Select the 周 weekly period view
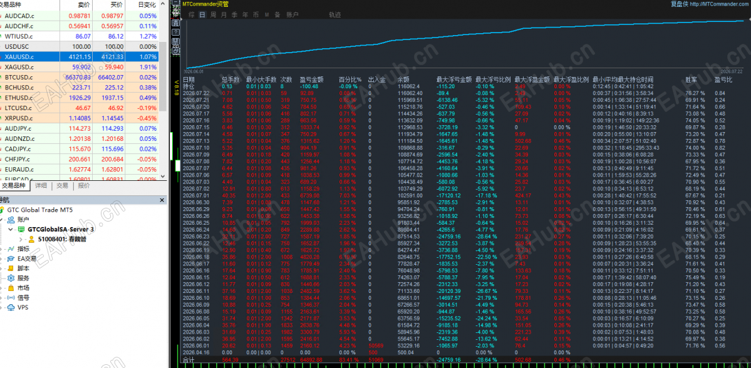 point(213,15)
